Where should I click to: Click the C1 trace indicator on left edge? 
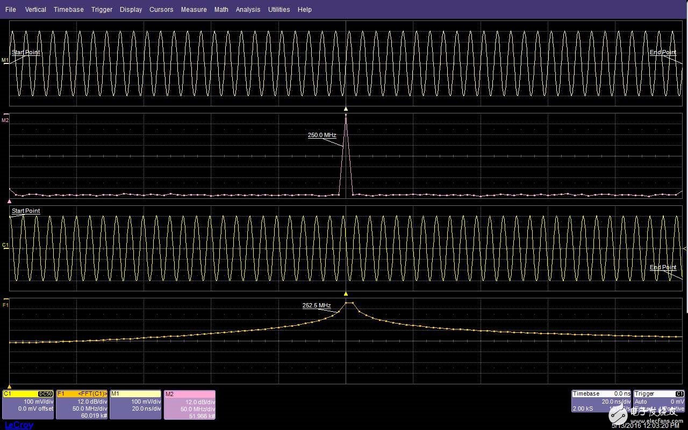[5, 245]
